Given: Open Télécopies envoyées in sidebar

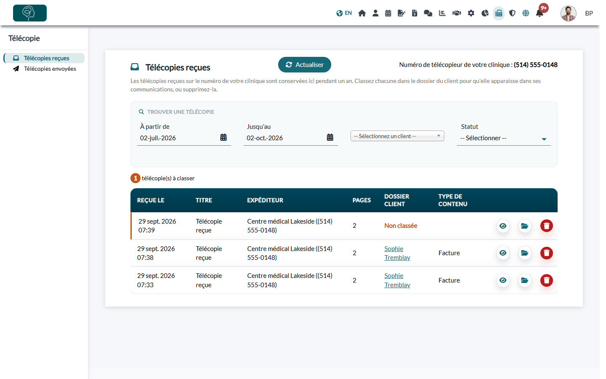Looking at the screenshot, I should [44, 69].
